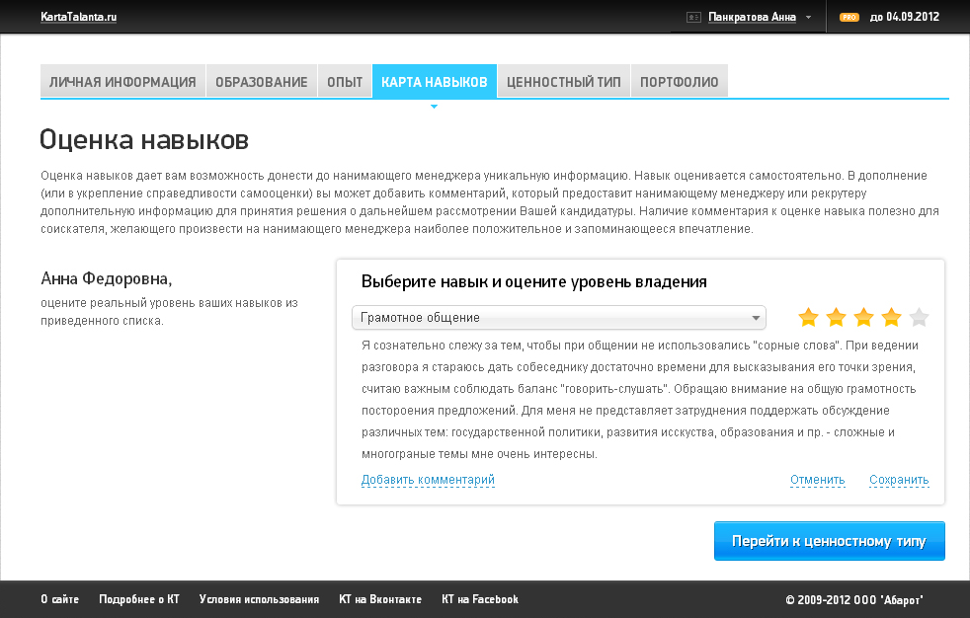This screenshot has height=618, width=970.
Task: Switch to the Личная информация tab
Action: (122, 82)
